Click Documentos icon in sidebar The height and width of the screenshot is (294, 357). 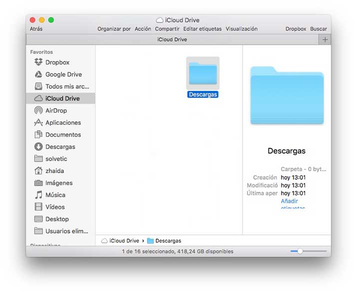tap(38, 134)
